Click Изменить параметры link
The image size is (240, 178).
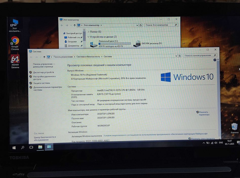204,113
